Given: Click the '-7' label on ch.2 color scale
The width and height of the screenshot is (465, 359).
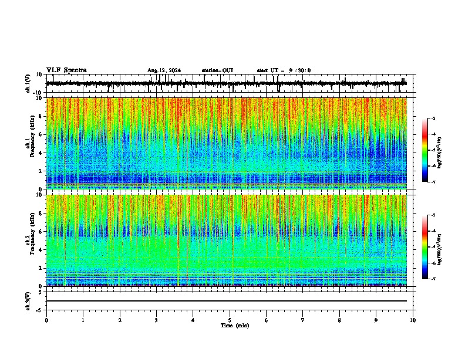Looking at the screenshot, I should pyautogui.click(x=433, y=279).
